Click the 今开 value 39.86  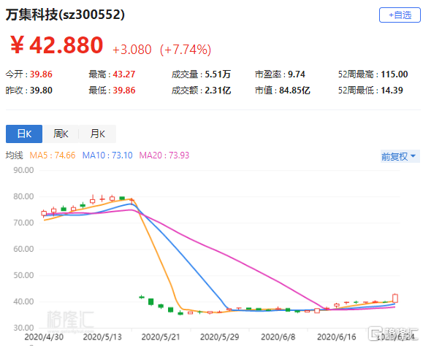click(x=41, y=74)
